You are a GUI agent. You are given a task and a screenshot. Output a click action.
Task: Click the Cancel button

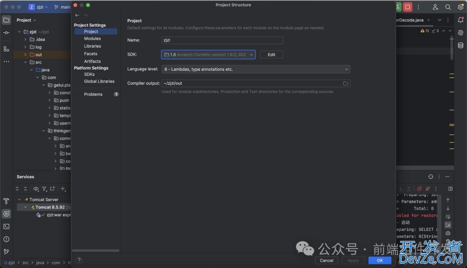[x=326, y=260]
